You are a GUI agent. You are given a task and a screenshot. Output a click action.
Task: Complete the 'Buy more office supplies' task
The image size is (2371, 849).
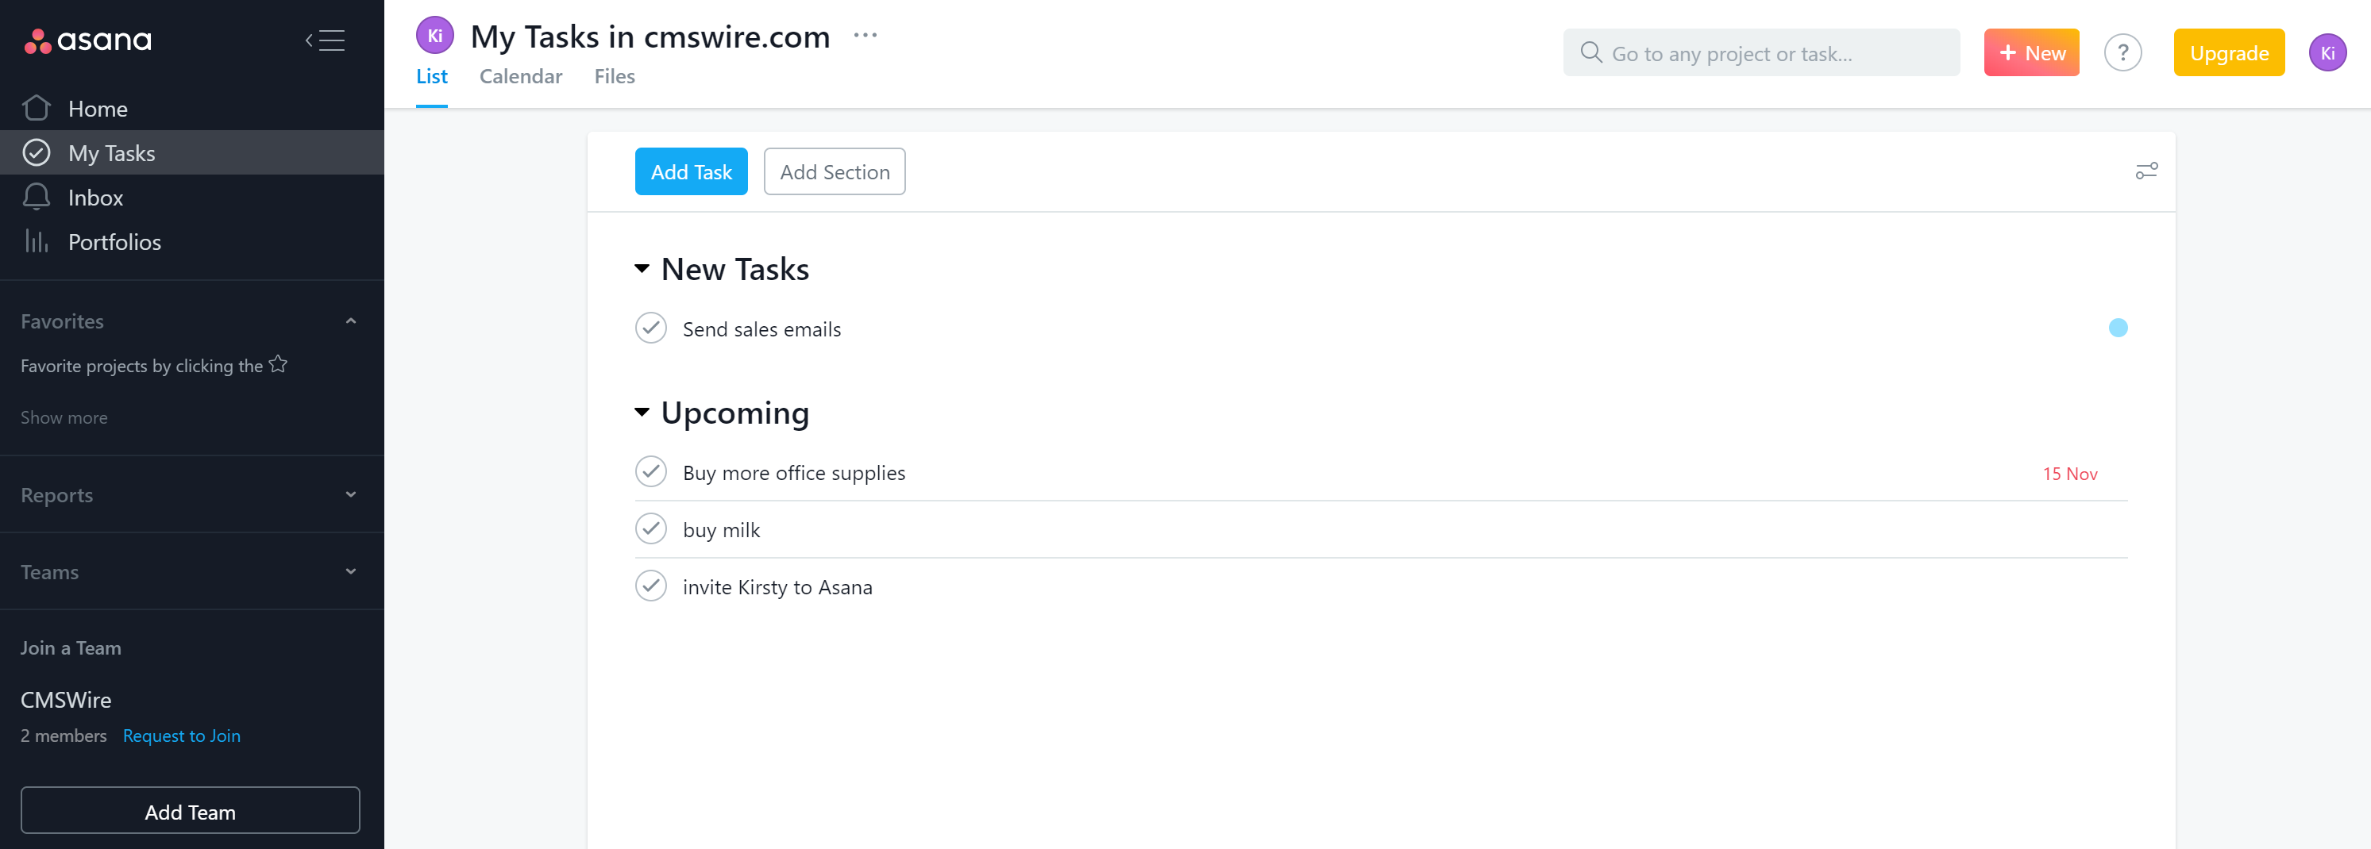651,472
